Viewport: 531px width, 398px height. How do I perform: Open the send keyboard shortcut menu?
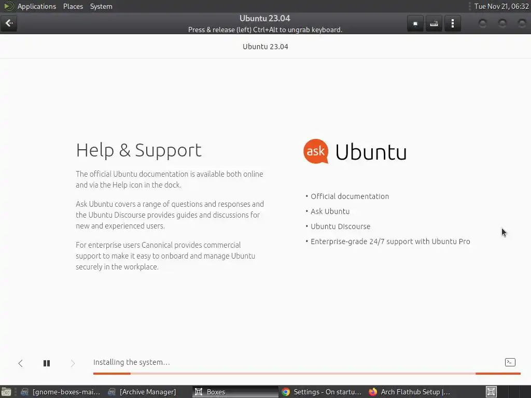pos(434,23)
